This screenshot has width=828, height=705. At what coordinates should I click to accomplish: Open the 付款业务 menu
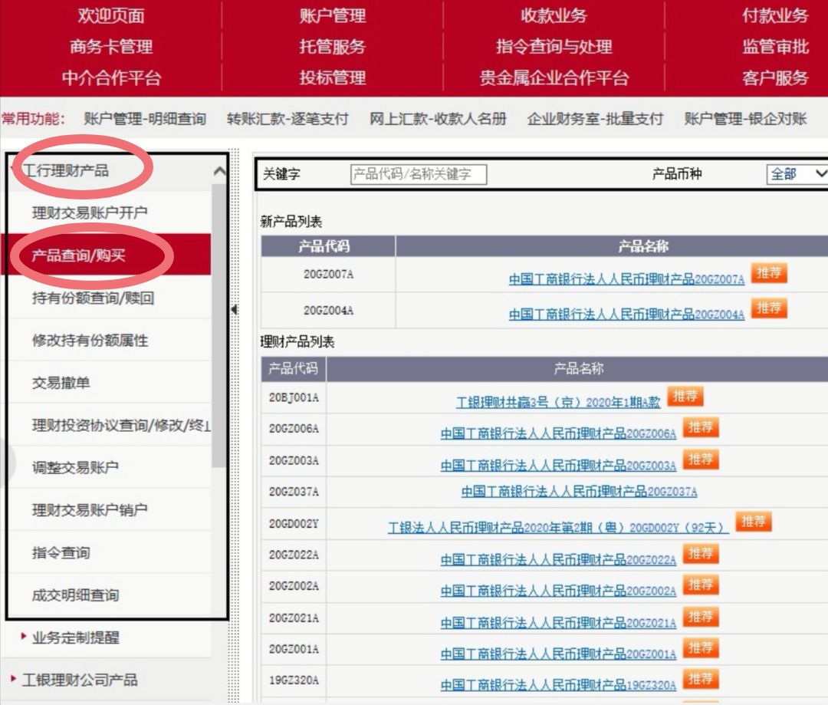coord(774,16)
